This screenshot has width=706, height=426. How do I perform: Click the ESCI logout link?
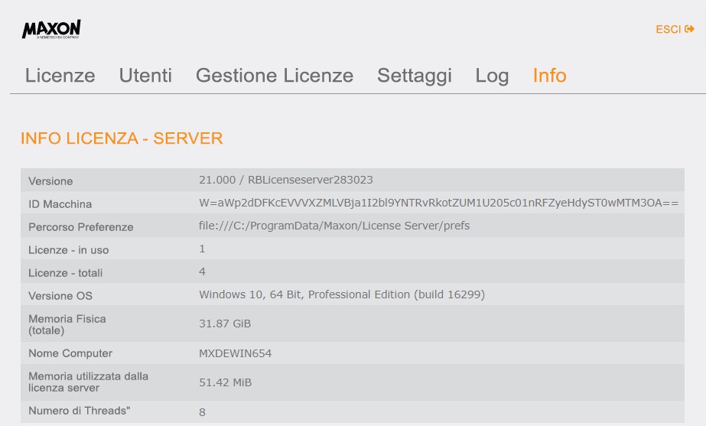click(x=675, y=29)
